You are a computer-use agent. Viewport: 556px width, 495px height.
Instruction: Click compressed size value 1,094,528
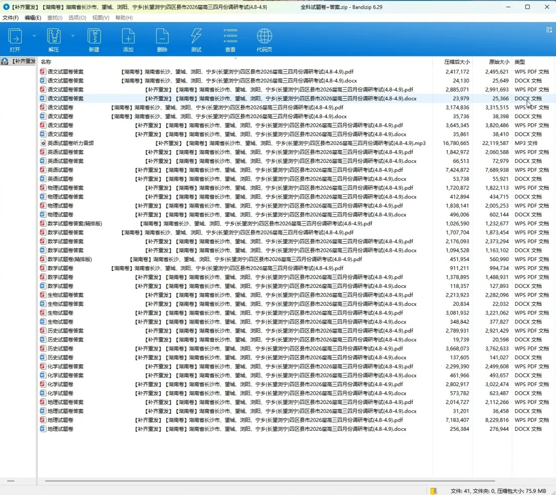(x=458, y=250)
